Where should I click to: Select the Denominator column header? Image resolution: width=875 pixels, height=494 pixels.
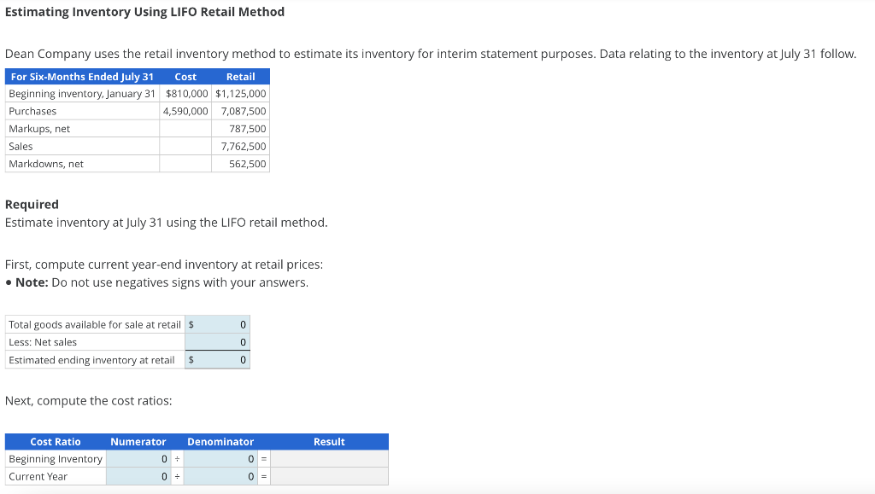point(220,441)
